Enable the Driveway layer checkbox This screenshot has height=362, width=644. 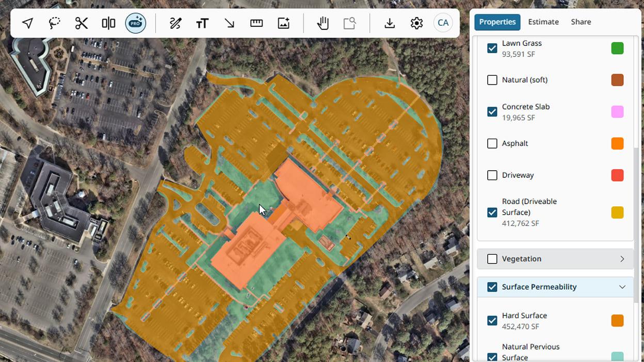[492, 175]
